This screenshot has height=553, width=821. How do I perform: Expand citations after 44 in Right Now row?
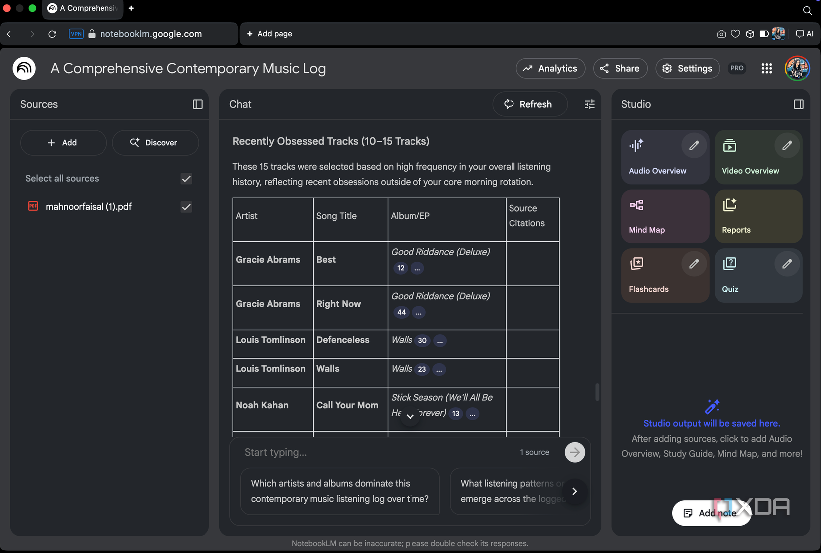click(x=419, y=312)
